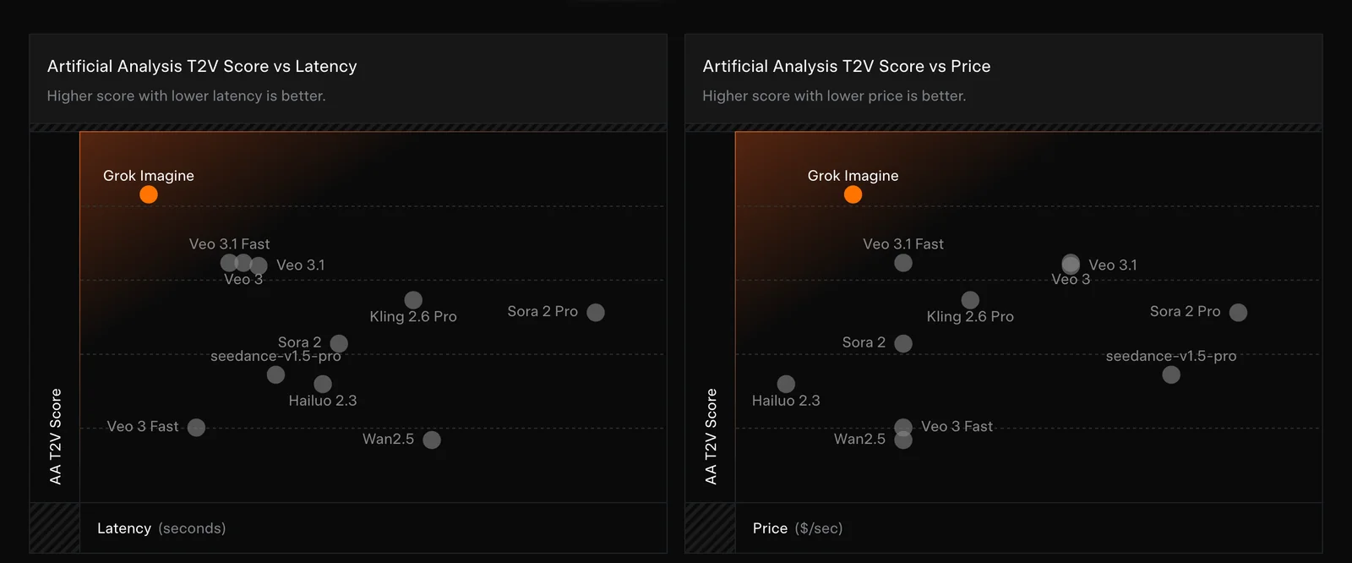Click the orange Grok Imagine dot in Latency chart

[149, 194]
